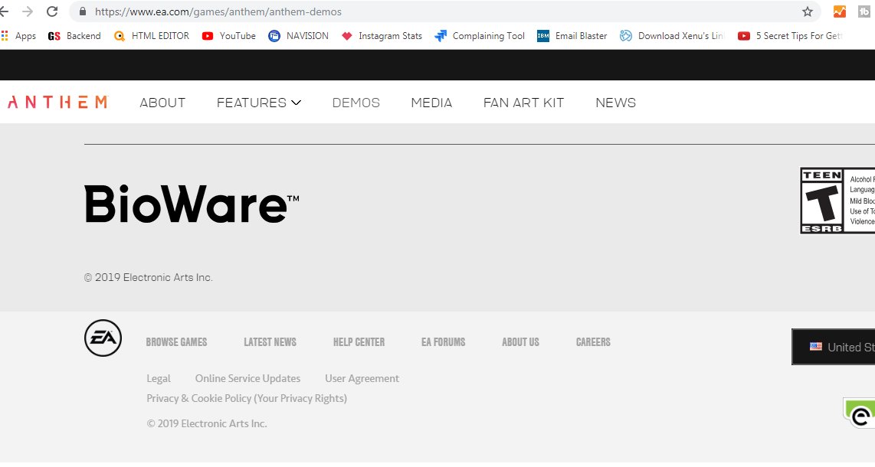Open the Legal link

[x=159, y=378]
